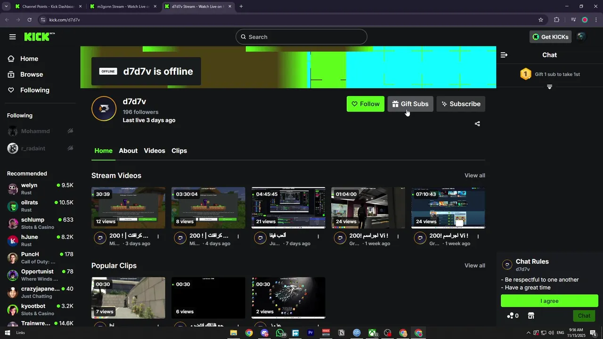Viewport: 603px width, 339px height.
Task: Open the 01:04:00 stream video thumbnail
Action: pos(368,208)
